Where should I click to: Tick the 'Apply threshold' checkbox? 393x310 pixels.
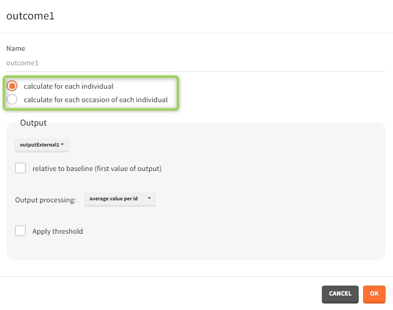coord(20,231)
